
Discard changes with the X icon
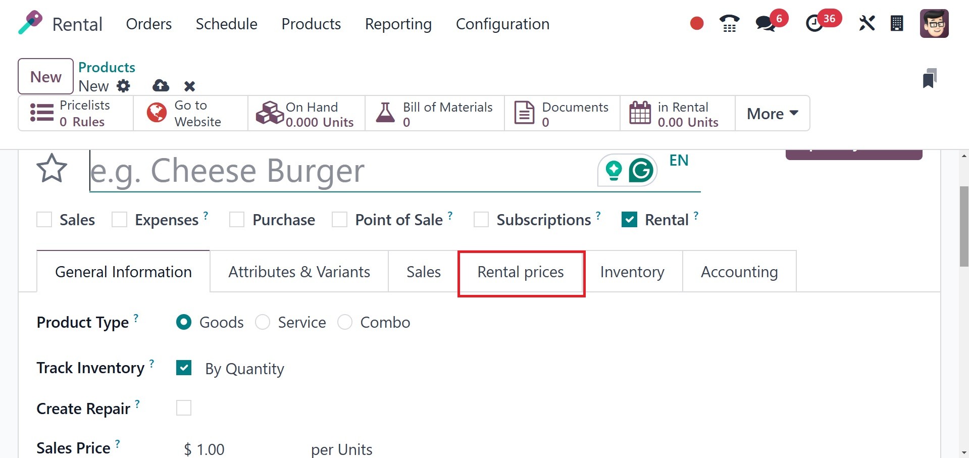189,86
